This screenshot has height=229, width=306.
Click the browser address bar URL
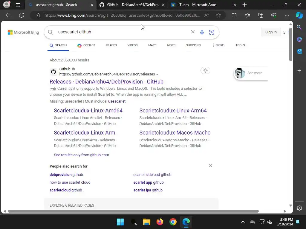(122, 15)
